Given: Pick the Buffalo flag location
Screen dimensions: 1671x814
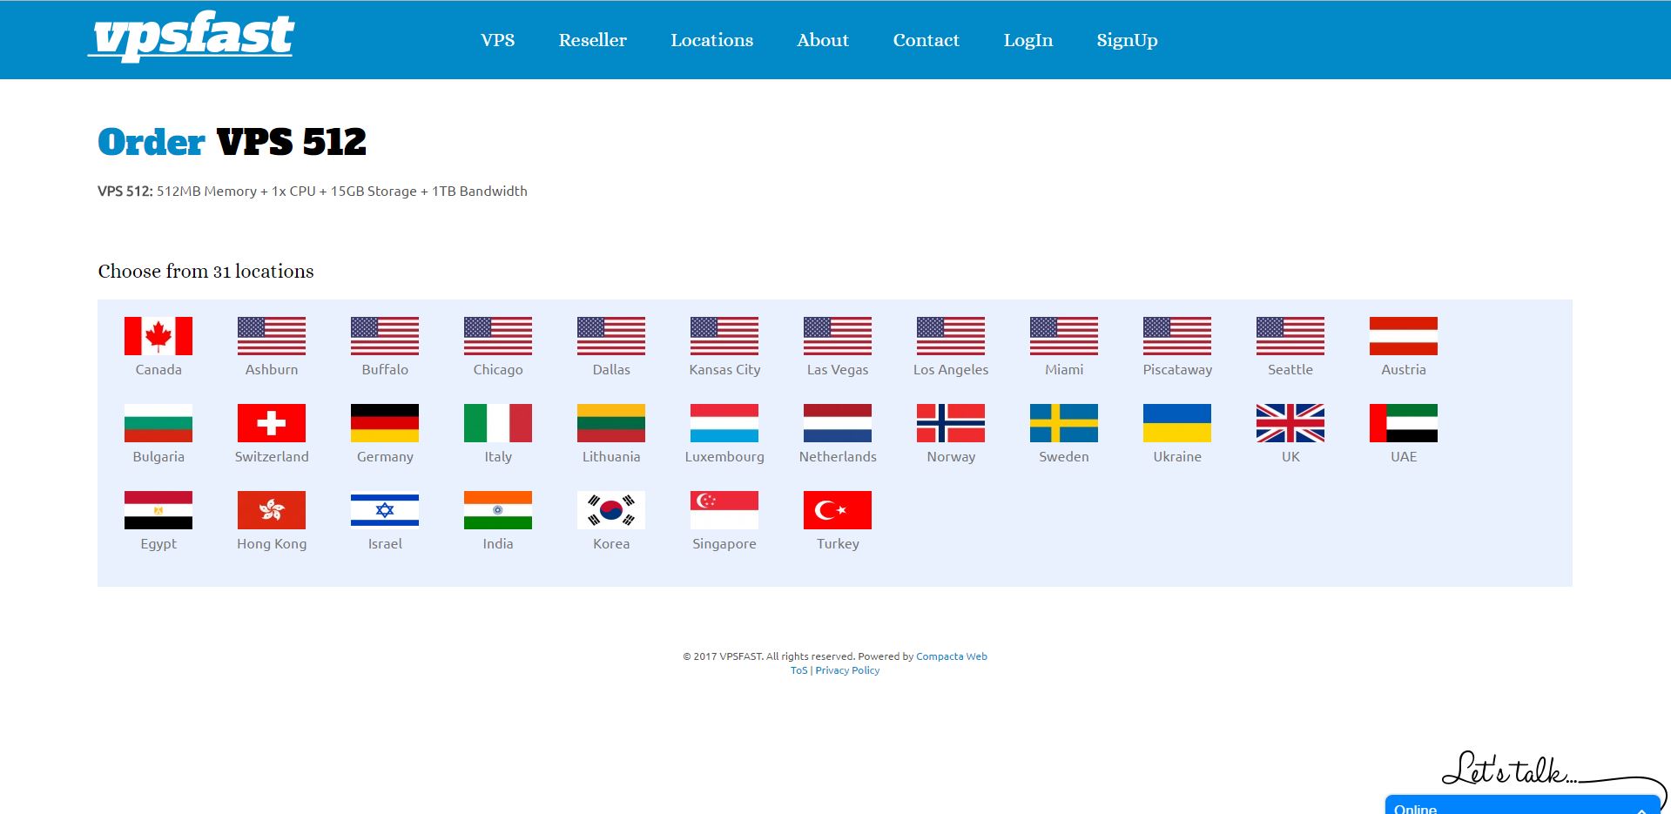Looking at the screenshot, I should pos(385,336).
